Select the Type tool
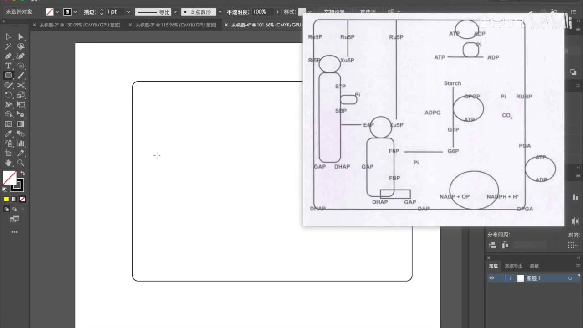 click(8, 66)
